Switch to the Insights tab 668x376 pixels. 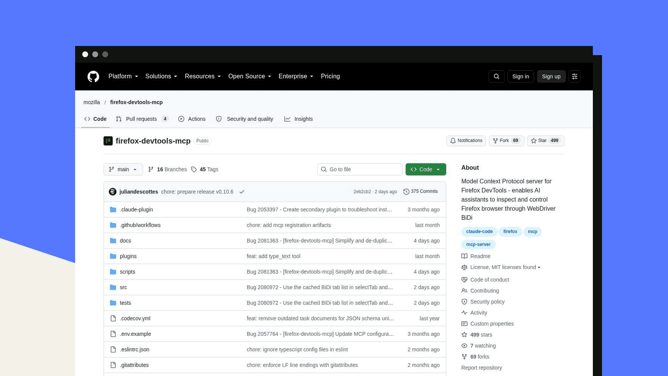click(x=299, y=119)
